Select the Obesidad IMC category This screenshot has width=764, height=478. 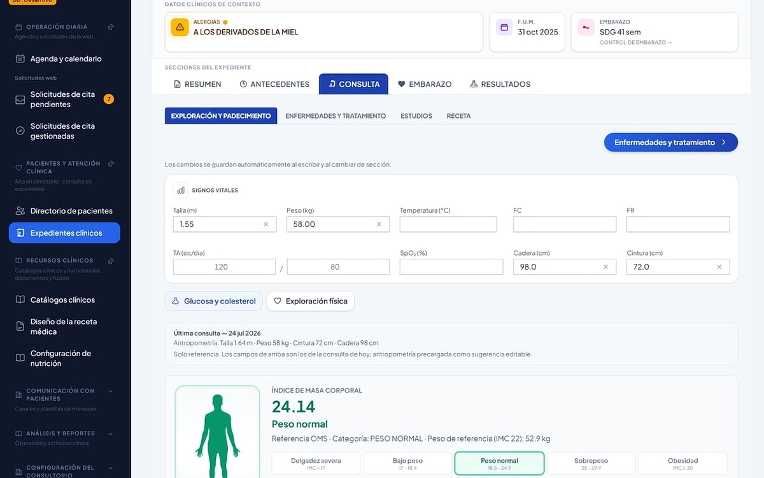pos(683,463)
